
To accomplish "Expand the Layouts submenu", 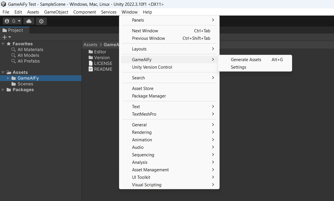I will [x=169, y=49].
